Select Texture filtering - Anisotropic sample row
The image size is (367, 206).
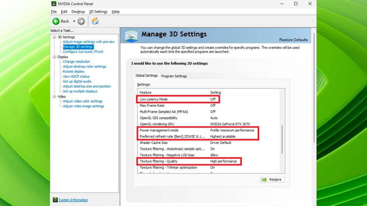click(x=208, y=149)
